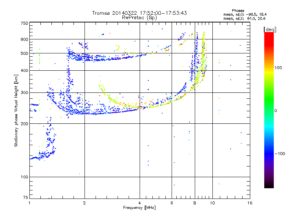This screenshot has height=221, width=294.
Task: Click the colorbar tick label '100'
Action: [x=278, y=68]
